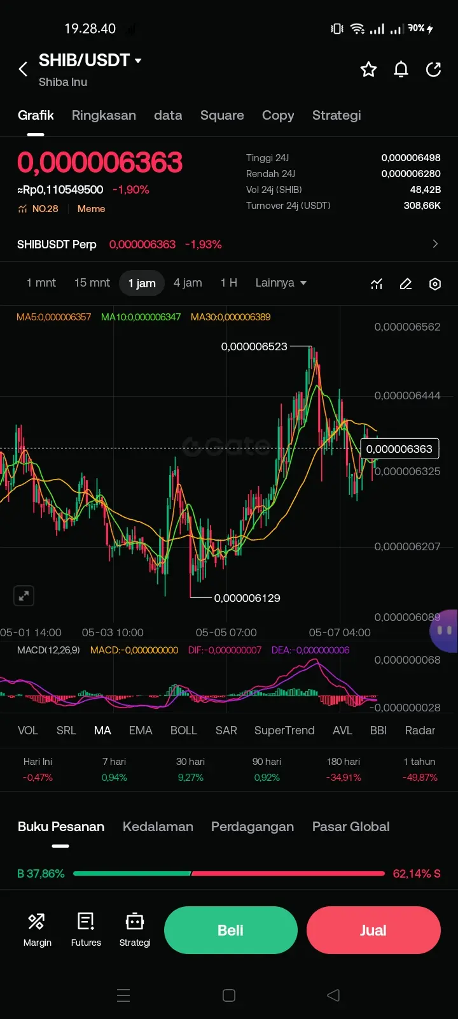Tap the 180 hari -34,91% value
Image resolution: width=458 pixels, height=1019 pixels.
click(x=343, y=778)
